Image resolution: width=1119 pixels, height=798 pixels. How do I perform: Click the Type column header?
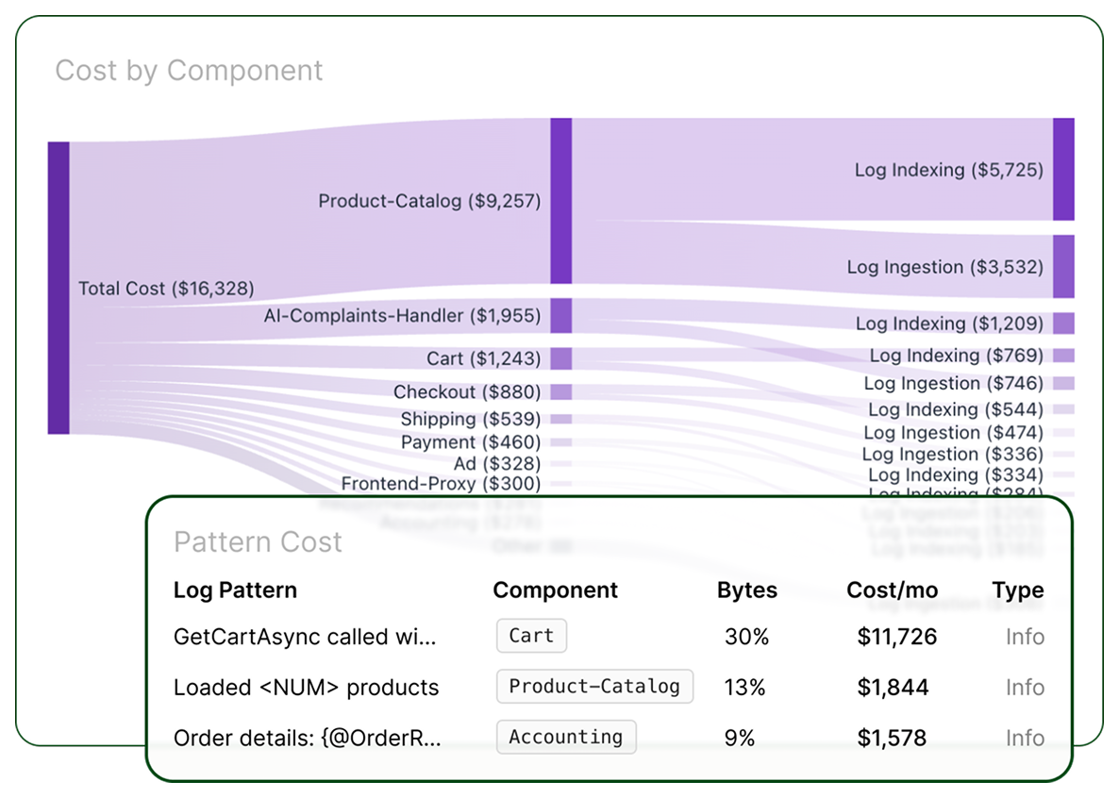(x=1017, y=590)
